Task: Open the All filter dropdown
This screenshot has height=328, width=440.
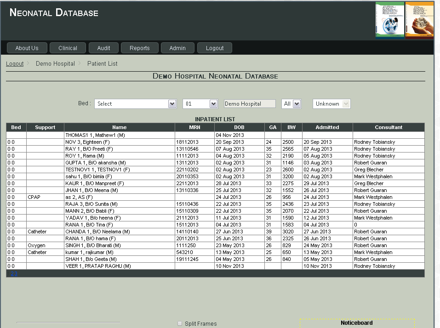Action: click(291, 104)
